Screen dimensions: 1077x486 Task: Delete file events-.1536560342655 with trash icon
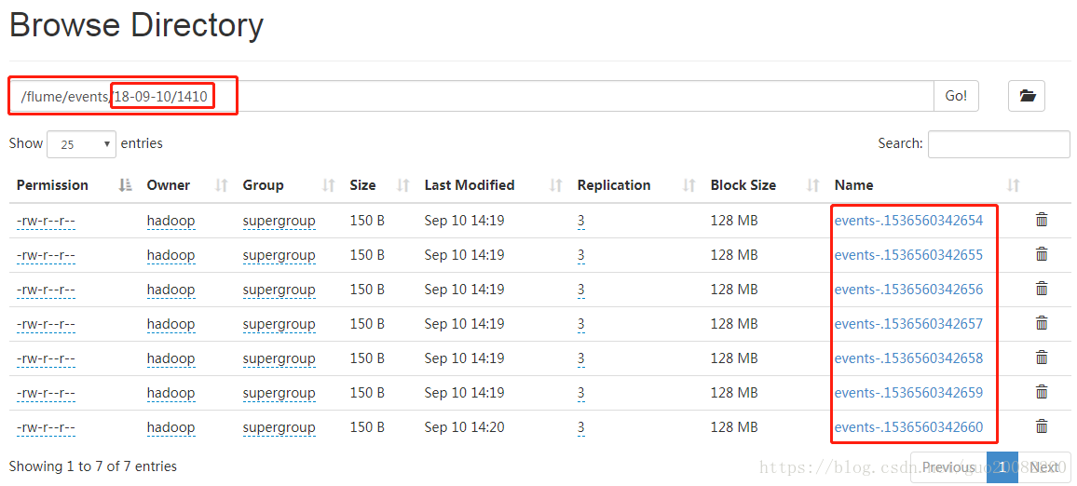(1042, 254)
